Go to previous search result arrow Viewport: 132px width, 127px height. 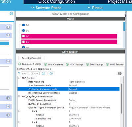[44, 73]
